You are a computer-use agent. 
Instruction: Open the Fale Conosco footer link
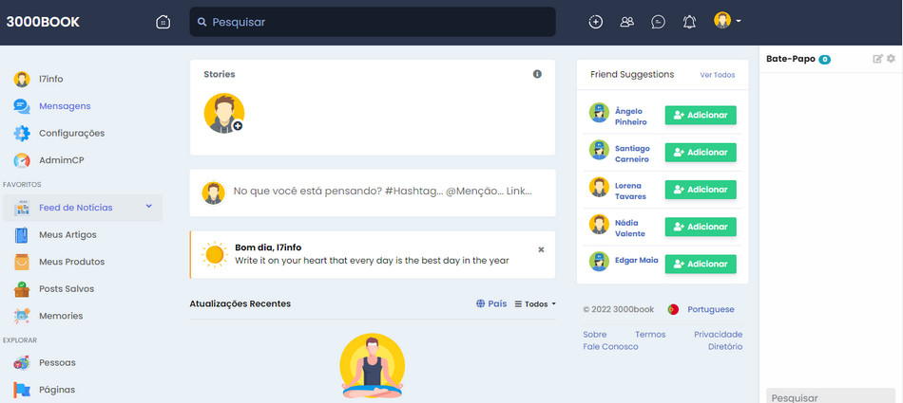pyautogui.click(x=610, y=347)
